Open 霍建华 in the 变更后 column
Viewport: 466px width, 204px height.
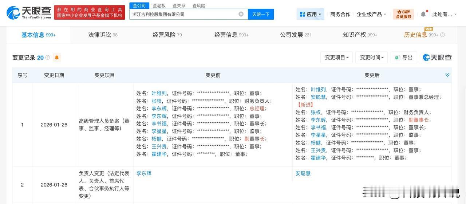pos(318,158)
